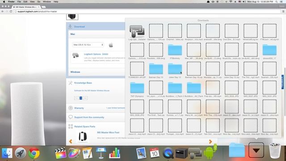
Task: Expand the Windows download section
Action: 75,72
